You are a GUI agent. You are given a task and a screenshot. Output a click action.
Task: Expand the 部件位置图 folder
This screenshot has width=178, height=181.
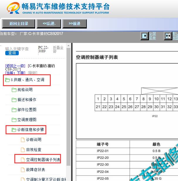pos(27,110)
